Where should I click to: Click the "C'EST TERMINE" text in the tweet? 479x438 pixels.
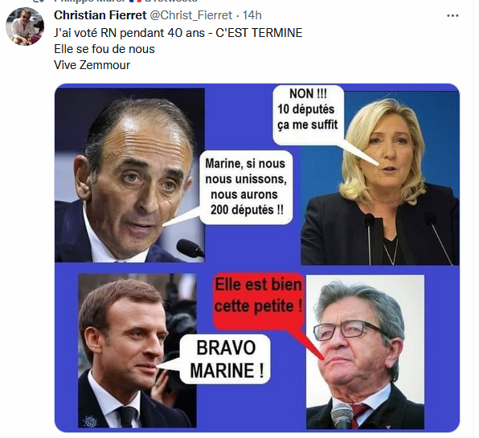pyautogui.click(x=259, y=33)
